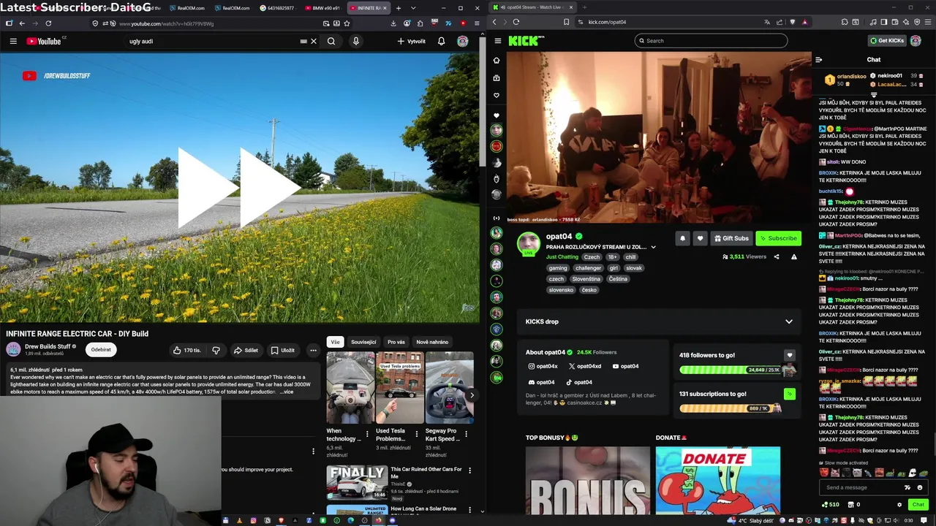936x526 pixels.
Task: Open opat04 TikTok link
Action: point(579,382)
